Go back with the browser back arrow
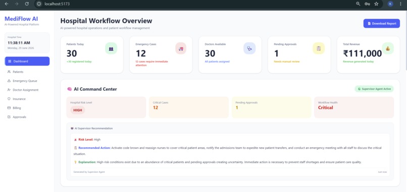This screenshot has width=407, height=192. [x=7, y=4]
